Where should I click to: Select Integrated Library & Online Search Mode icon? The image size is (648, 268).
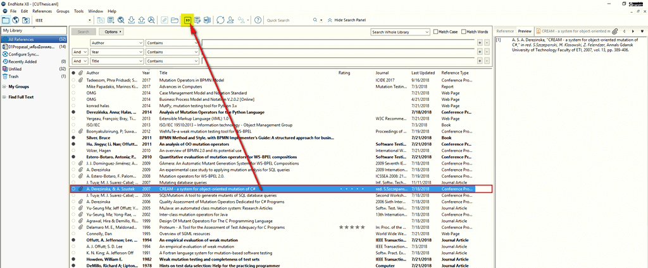(26, 20)
